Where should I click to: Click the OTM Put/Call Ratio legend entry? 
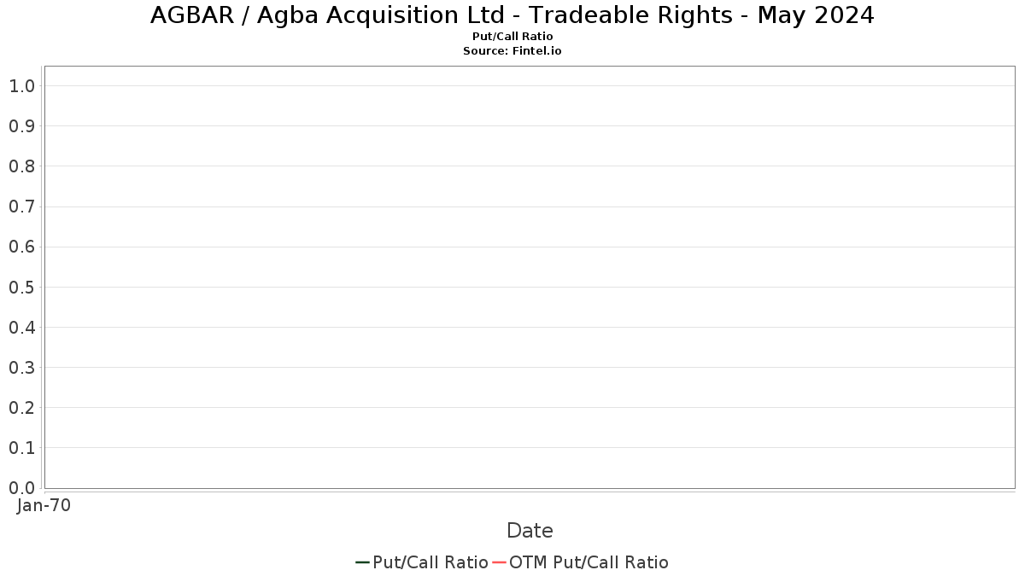580,562
